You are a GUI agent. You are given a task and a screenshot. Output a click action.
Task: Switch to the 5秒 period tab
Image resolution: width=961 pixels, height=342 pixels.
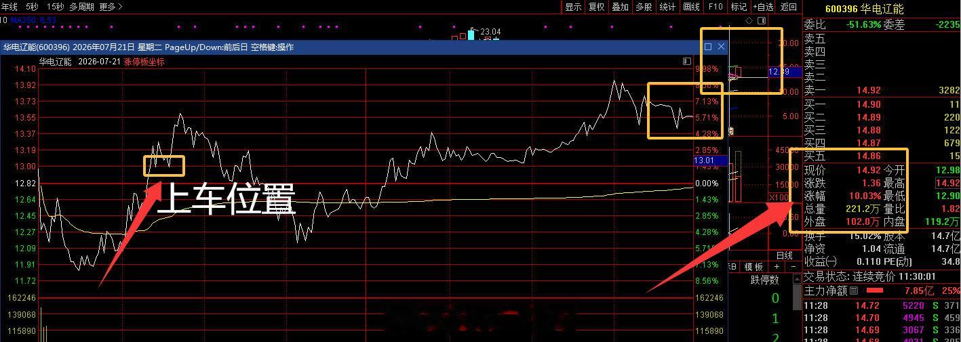33,7
